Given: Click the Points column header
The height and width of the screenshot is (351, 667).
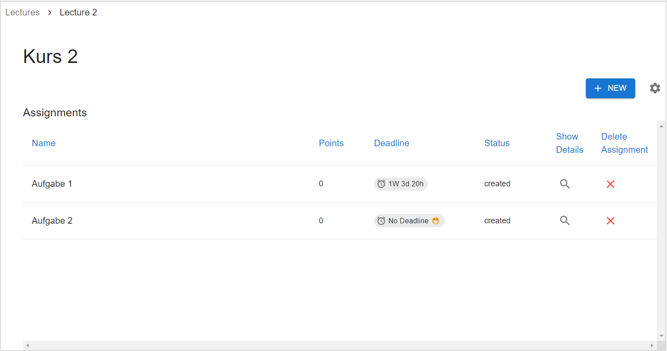Looking at the screenshot, I should (x=331, y=143).
